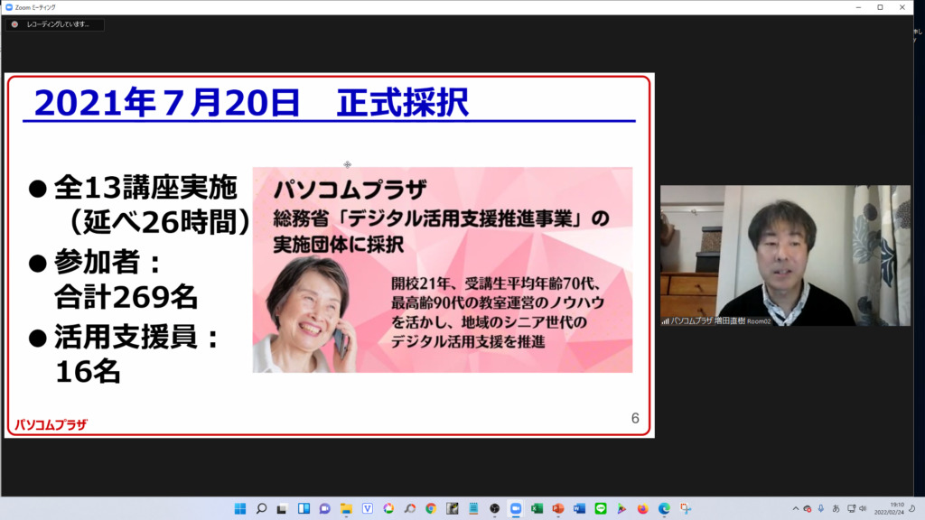The image size is (925, 520).
Task: Toggle the あ IME input mode
Action: [x=836, y=509]
